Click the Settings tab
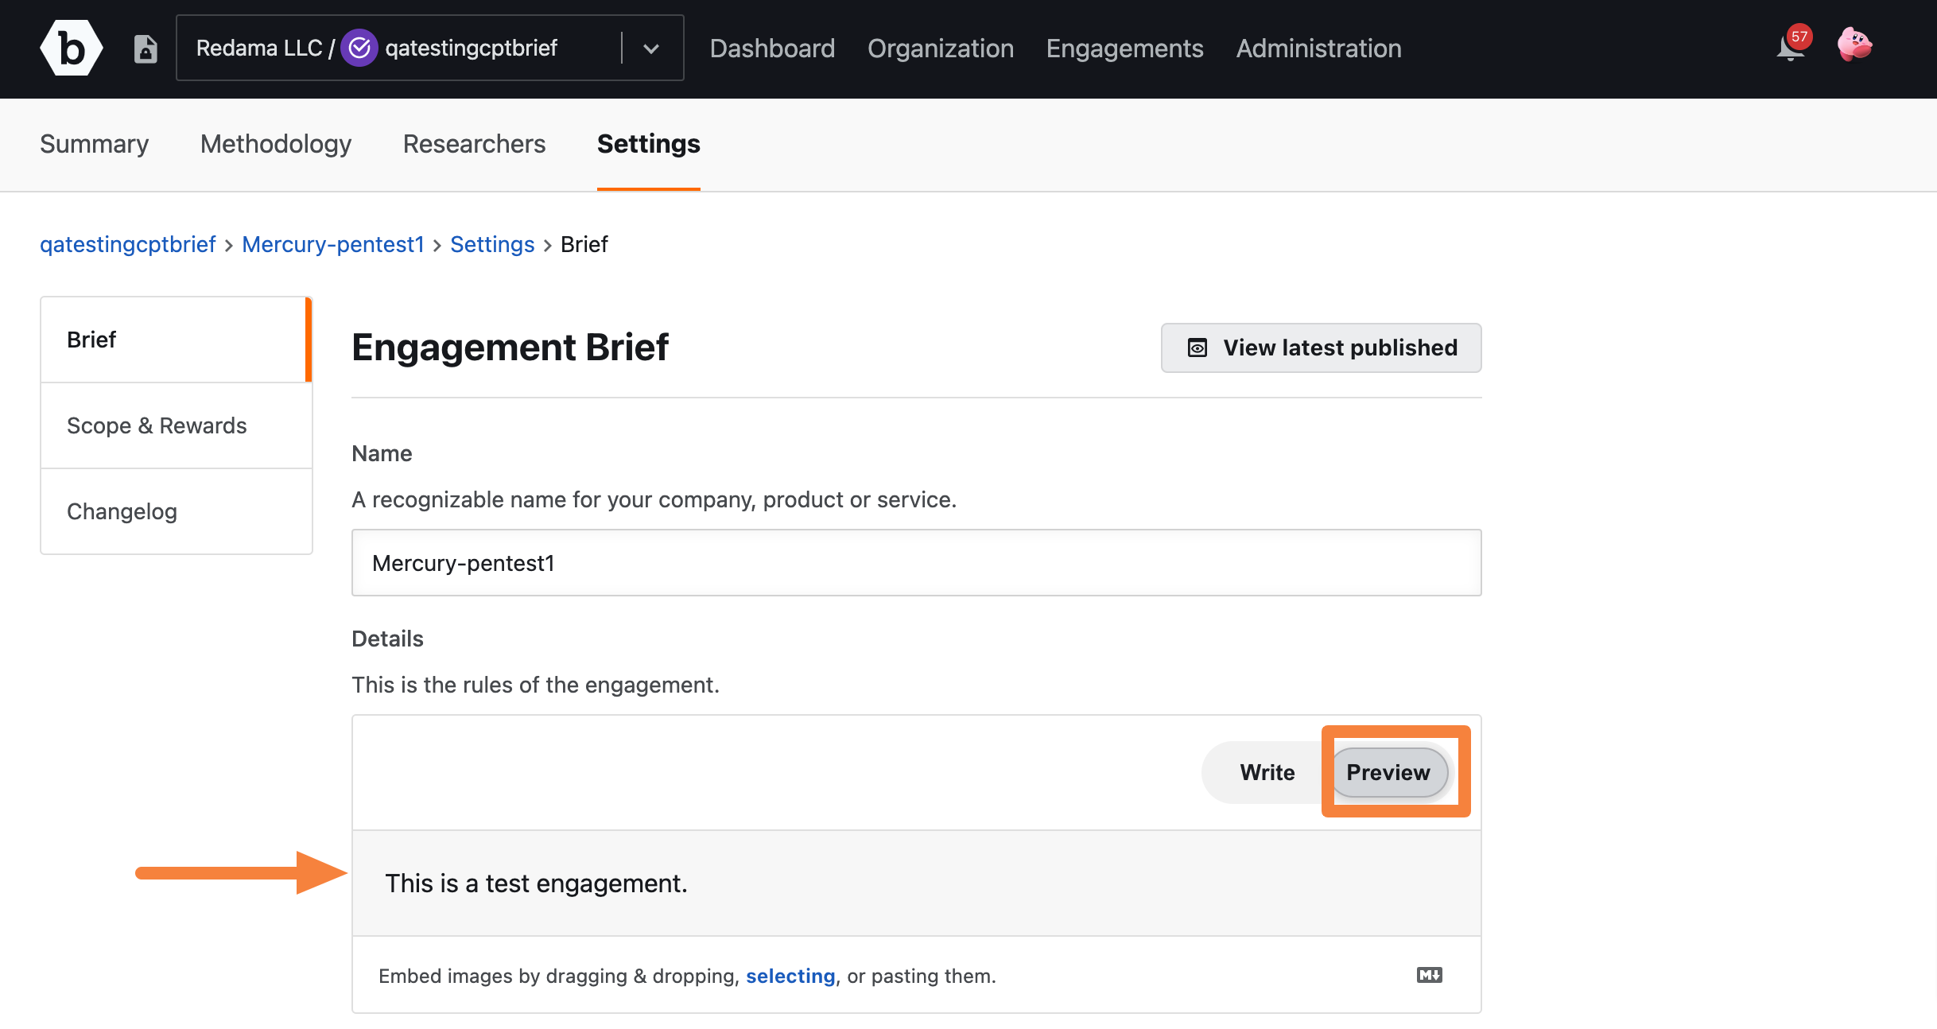 click(x=648, y=143)
